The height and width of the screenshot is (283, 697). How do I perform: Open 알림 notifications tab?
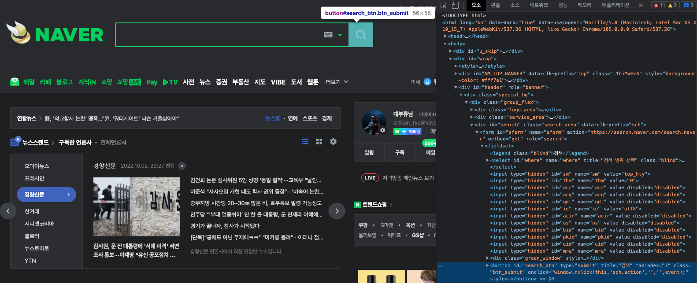point(369,152)
